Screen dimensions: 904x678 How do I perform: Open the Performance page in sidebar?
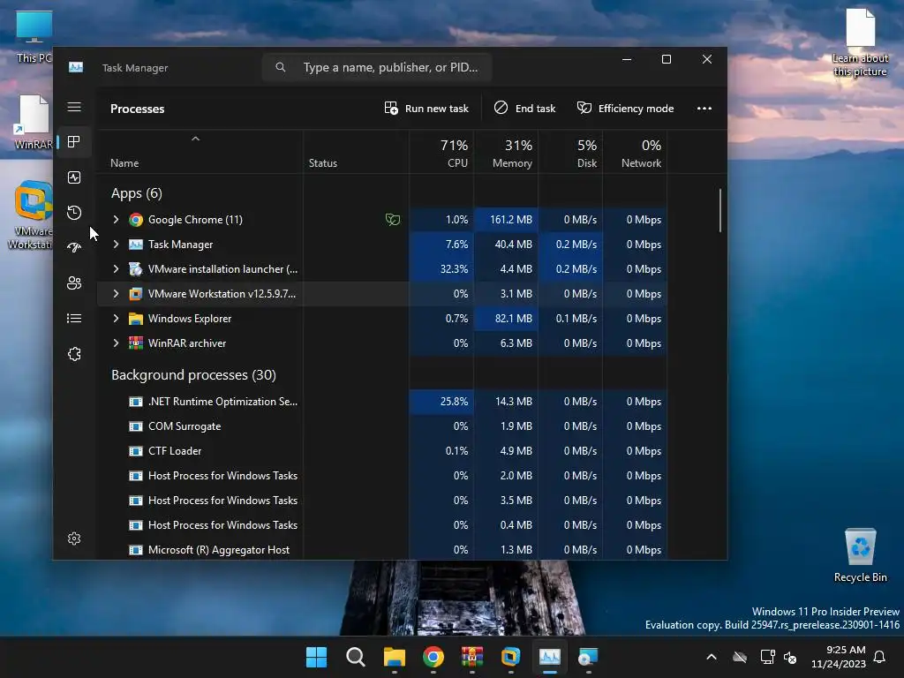[74, 177]
